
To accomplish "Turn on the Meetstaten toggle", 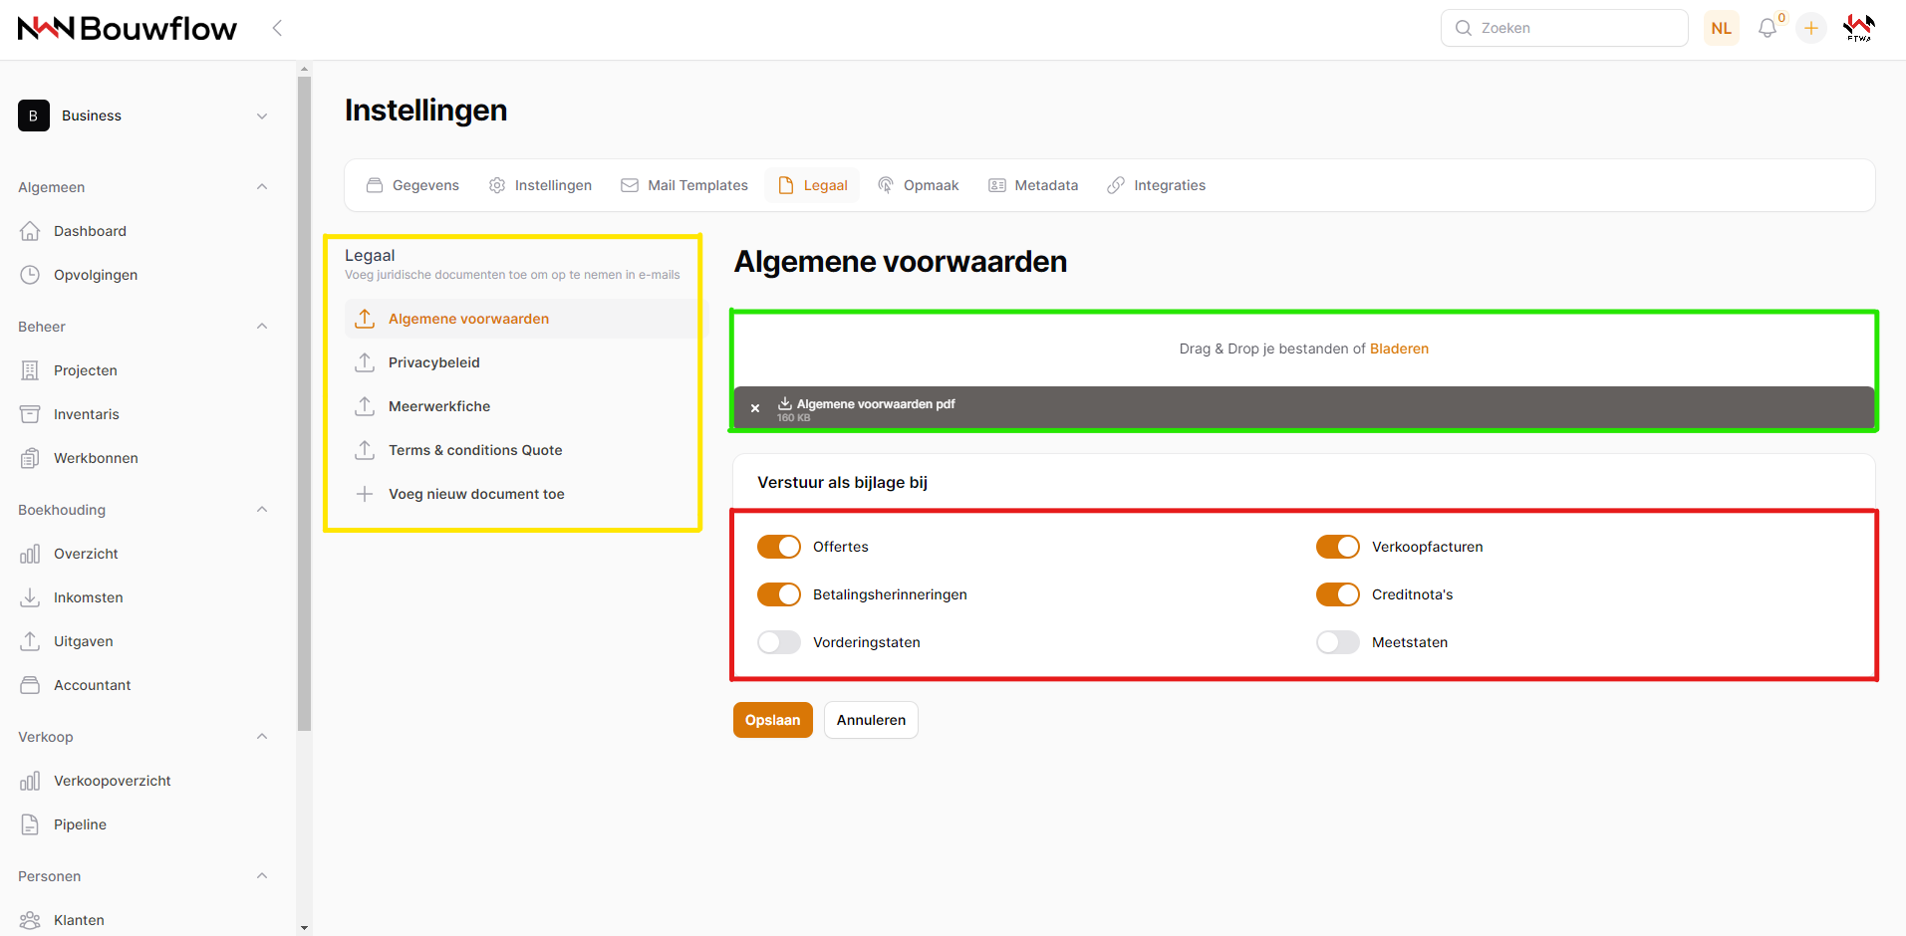I will point(1337,642).
